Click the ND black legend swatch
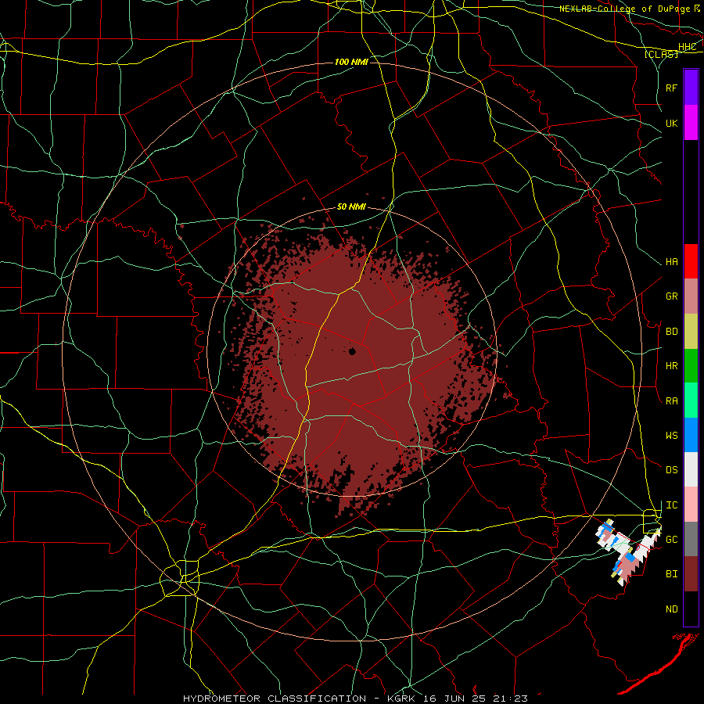This screenshot has width=704, height=704. [x=691, y=609]
